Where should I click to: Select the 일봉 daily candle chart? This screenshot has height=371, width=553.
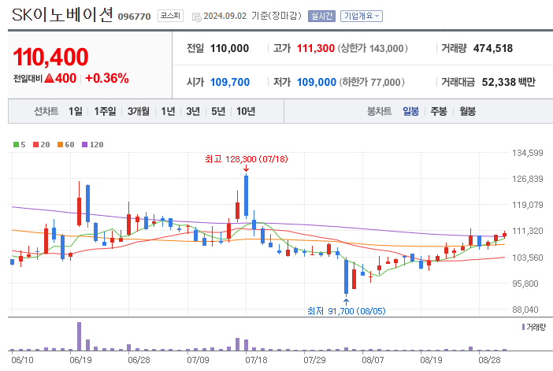point(411,111)
